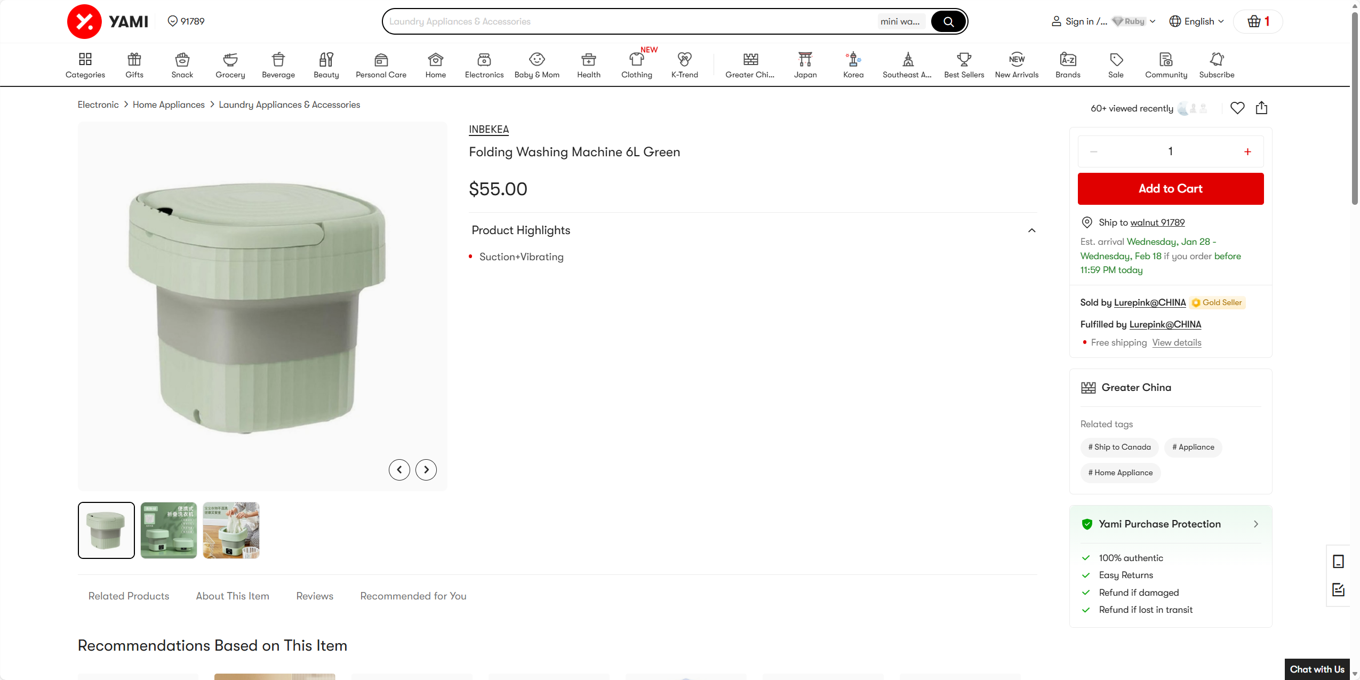Click the search input field

tap(629, 21)
